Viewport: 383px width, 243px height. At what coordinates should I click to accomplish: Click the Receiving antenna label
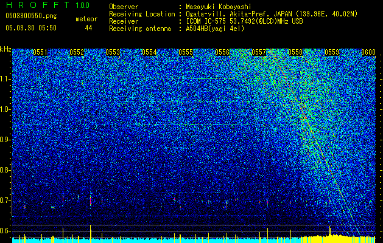[140, 29]
